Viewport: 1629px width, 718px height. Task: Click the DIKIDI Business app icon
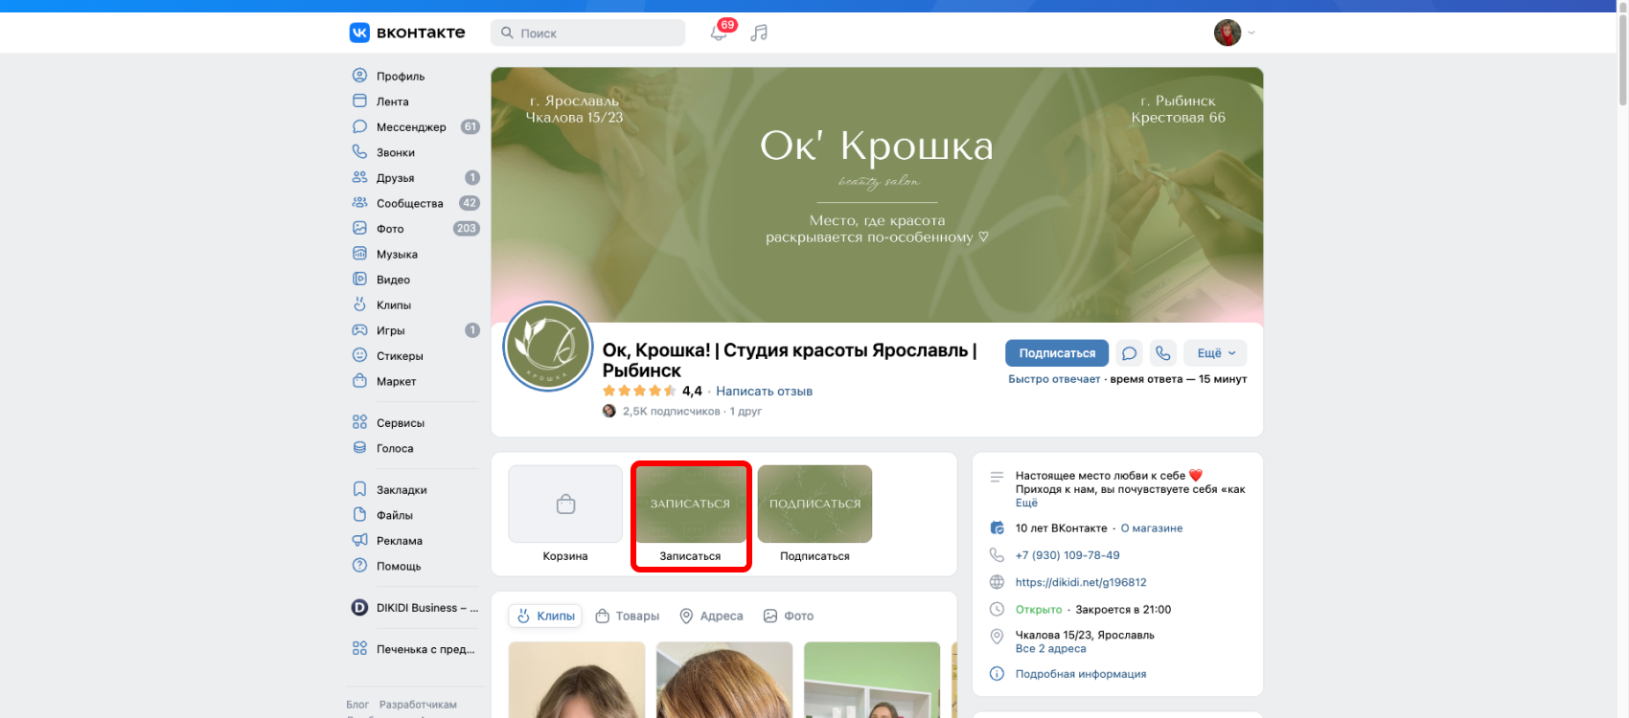tap(359, 607)
